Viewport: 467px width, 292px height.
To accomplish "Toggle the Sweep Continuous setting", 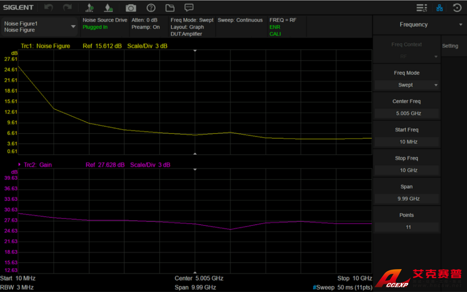I will [x=240, y=20].
